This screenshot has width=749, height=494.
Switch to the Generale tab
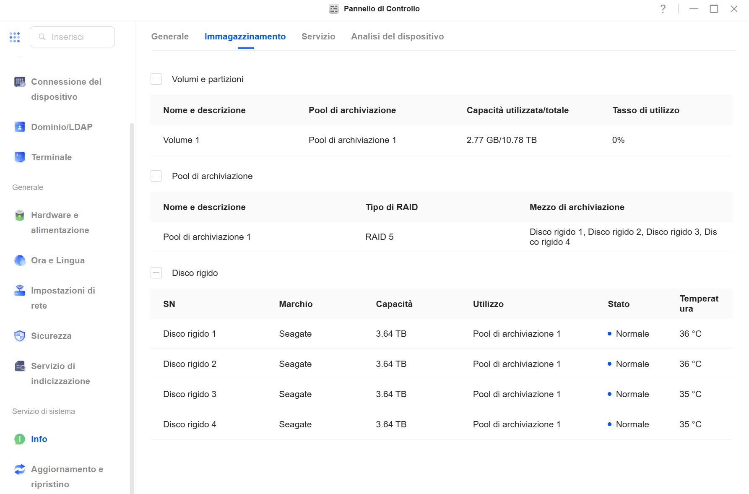170,36
